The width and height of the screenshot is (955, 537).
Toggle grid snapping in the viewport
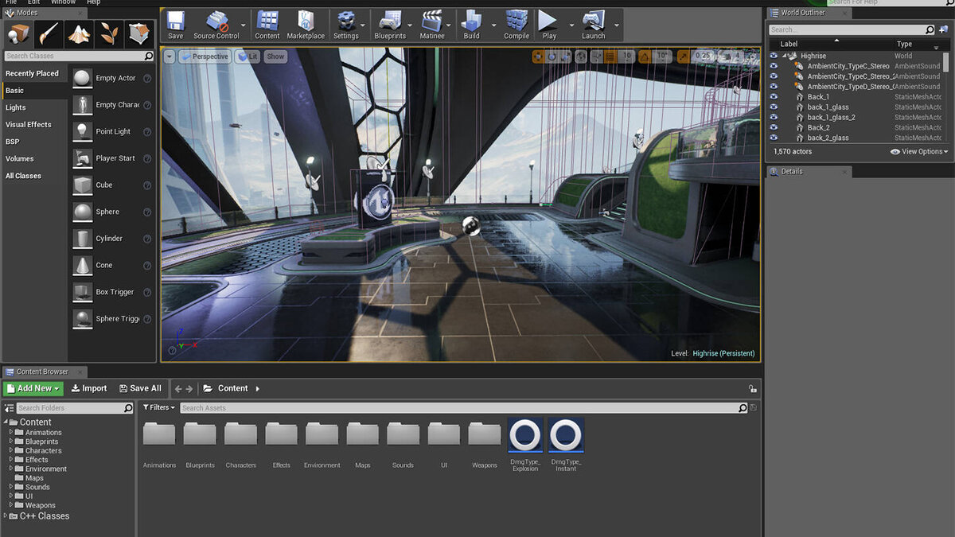click(610, 56)
